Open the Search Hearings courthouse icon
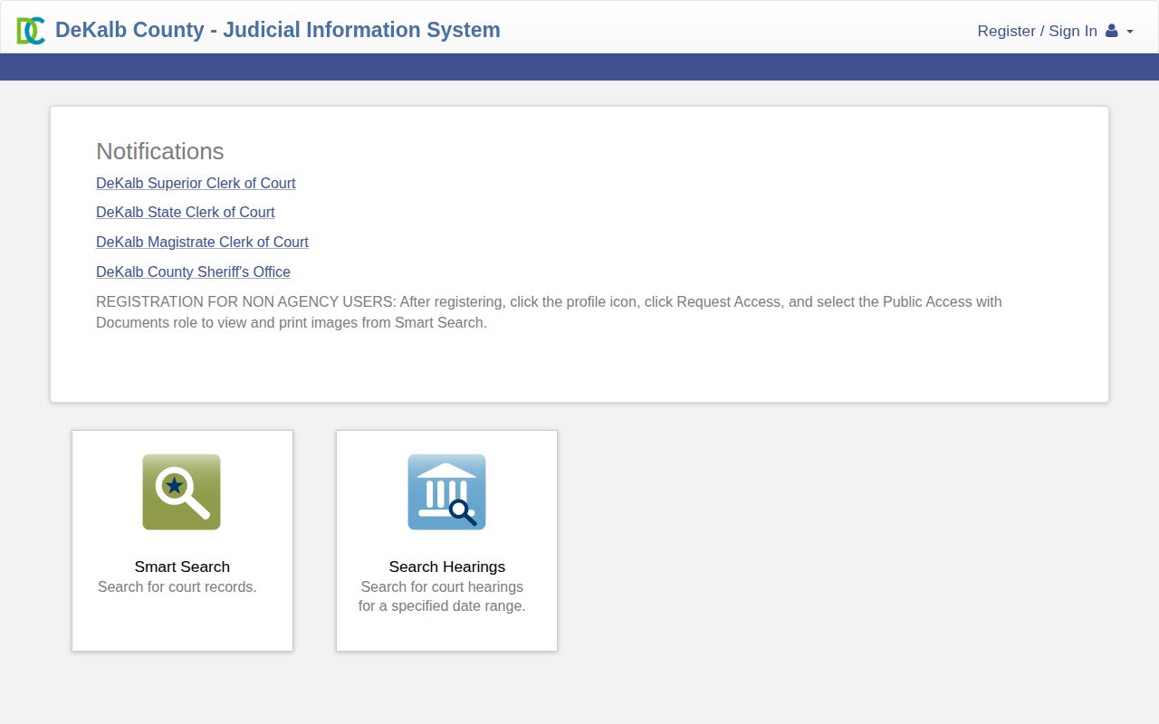Viewport: 1159px width, 724px height. [446, 492]
